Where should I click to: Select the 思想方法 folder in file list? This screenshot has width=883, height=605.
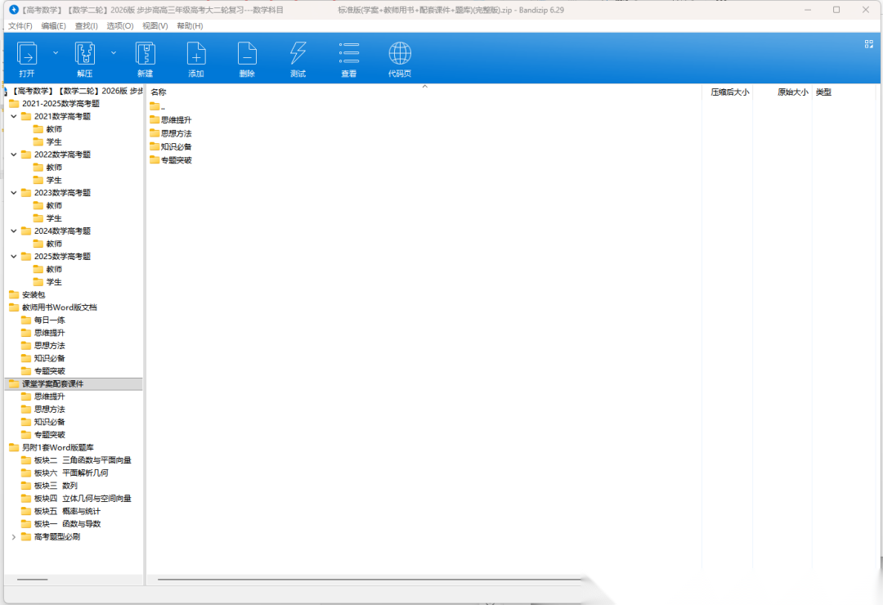pyautogui.click(x=176, y=133)
